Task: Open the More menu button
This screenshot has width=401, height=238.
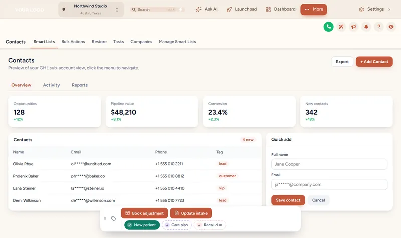Action: [314, 9]
